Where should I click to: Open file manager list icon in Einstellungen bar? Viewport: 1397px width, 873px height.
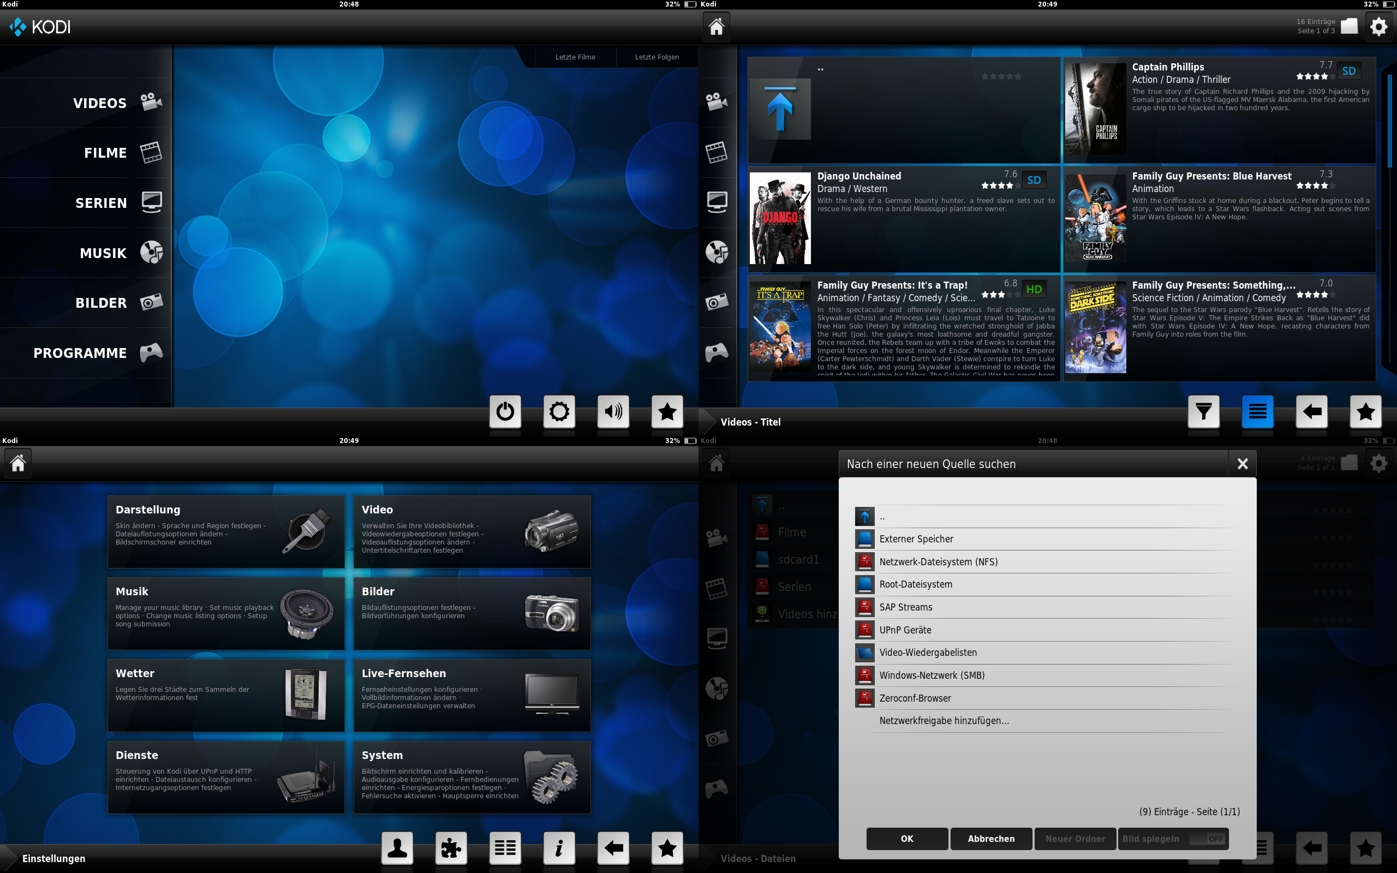(505, 847)
